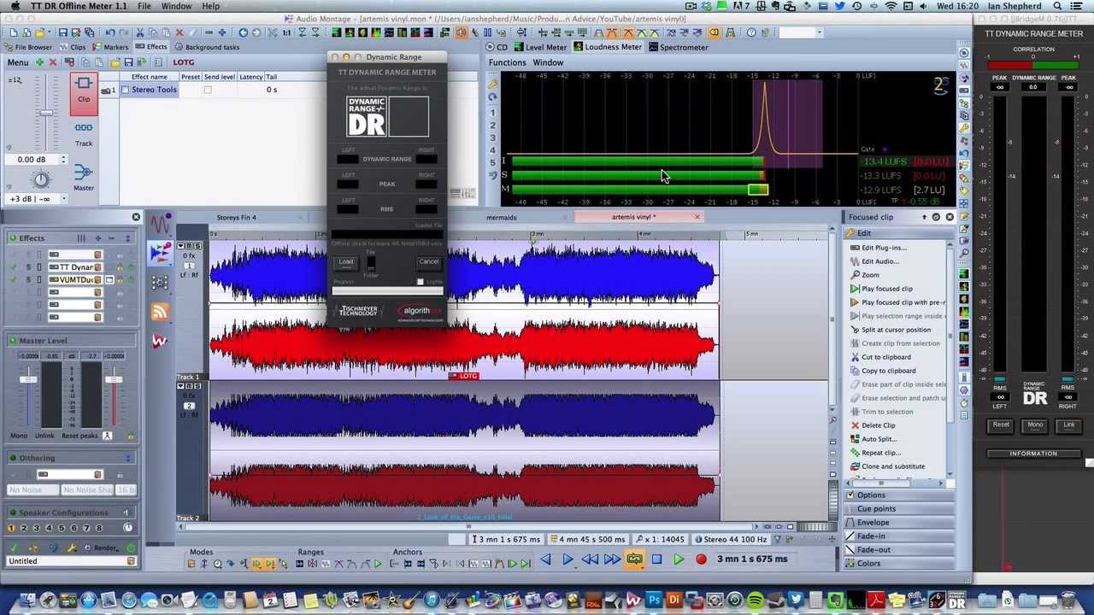
Task: Open the Help menu in the menu bar
Action: coord(210,6)
